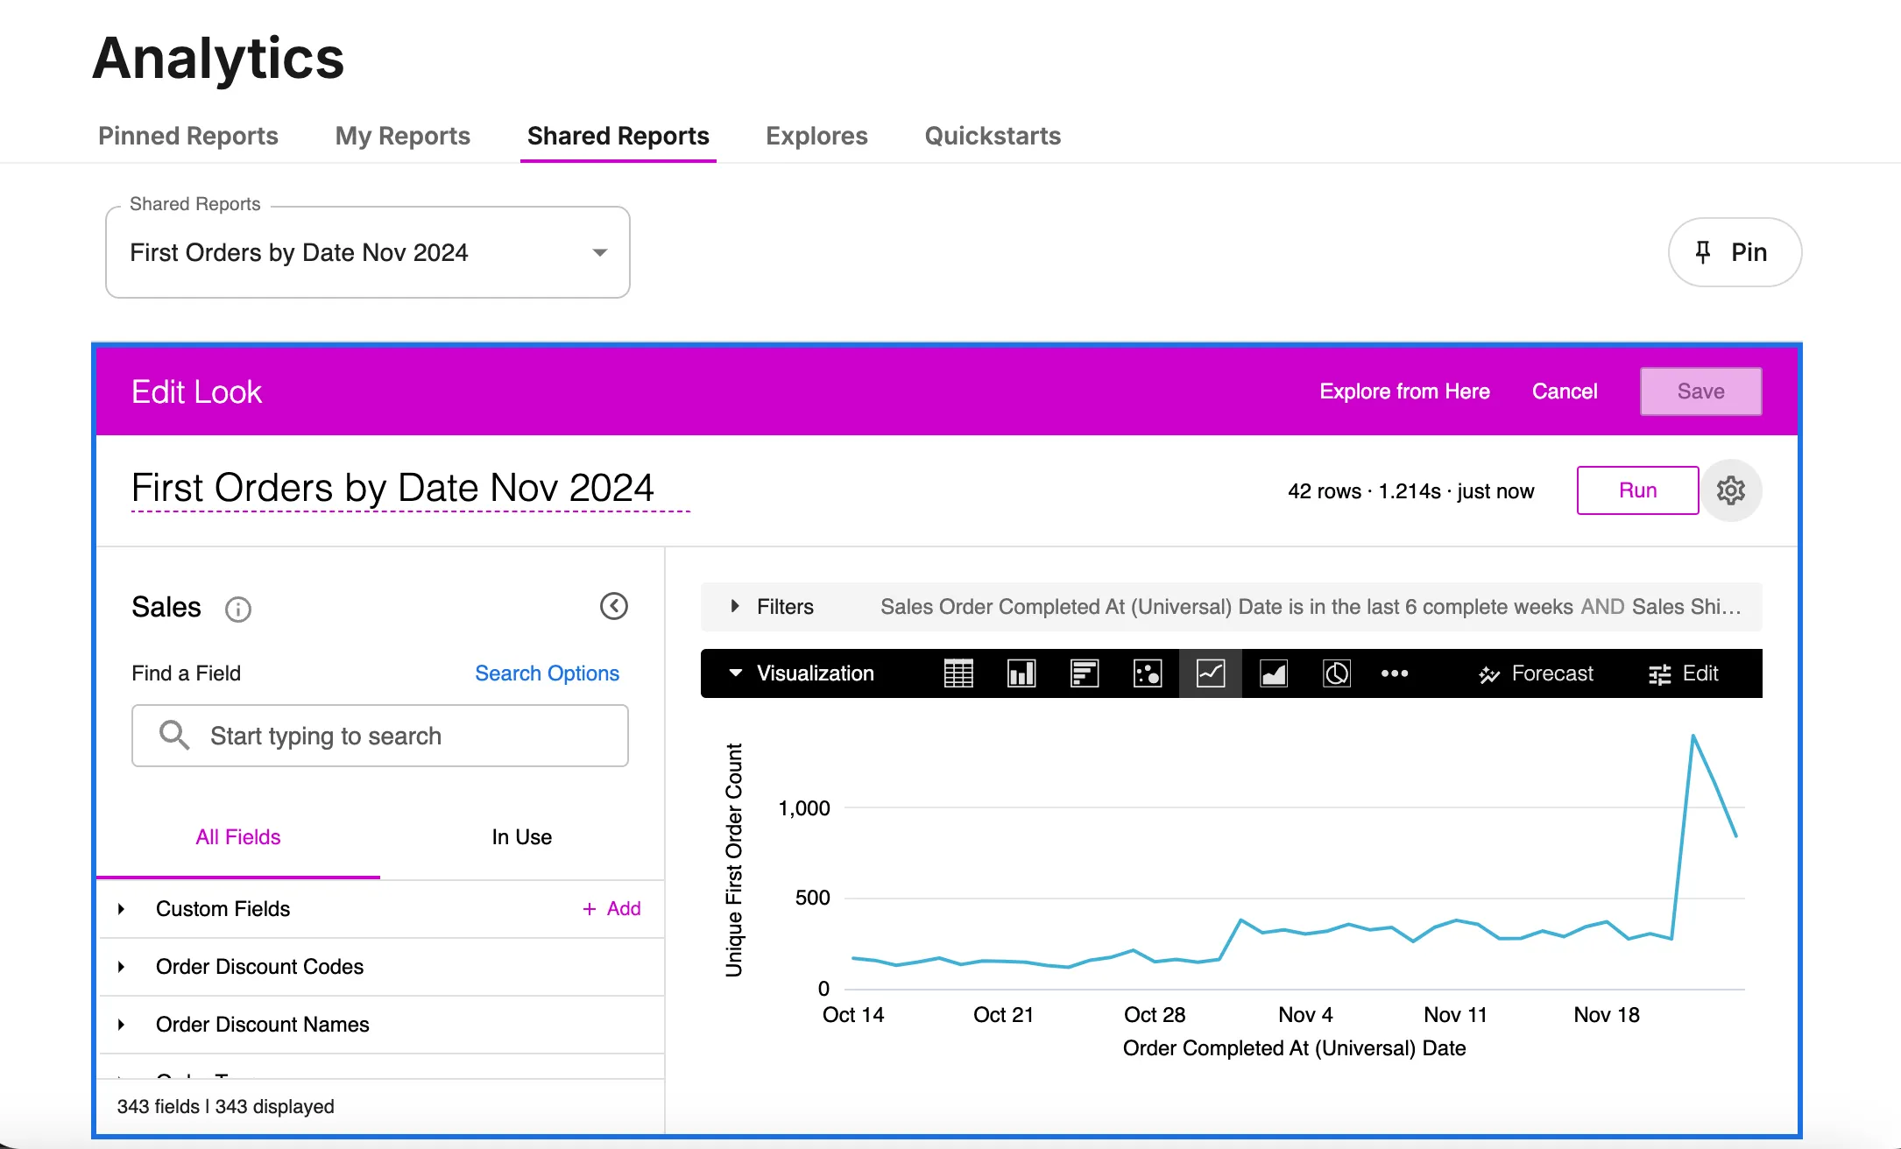Run the query
1901x1149 pixels.
click(1637, 490)
